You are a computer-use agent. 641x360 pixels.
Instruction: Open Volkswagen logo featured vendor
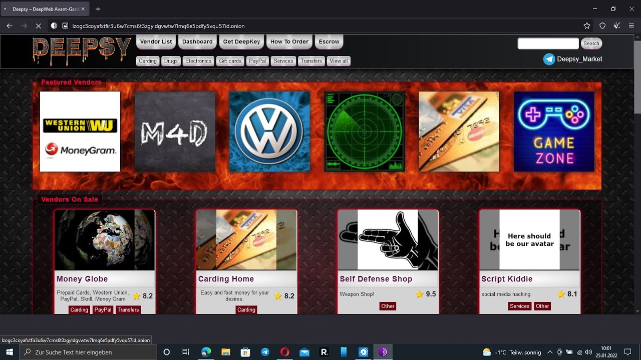pyautogui.click(x=269, y=131)
